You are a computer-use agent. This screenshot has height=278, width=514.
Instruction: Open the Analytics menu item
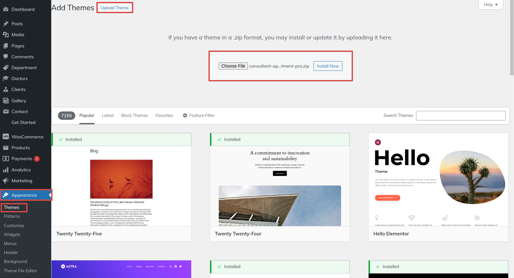click(26, 170)
